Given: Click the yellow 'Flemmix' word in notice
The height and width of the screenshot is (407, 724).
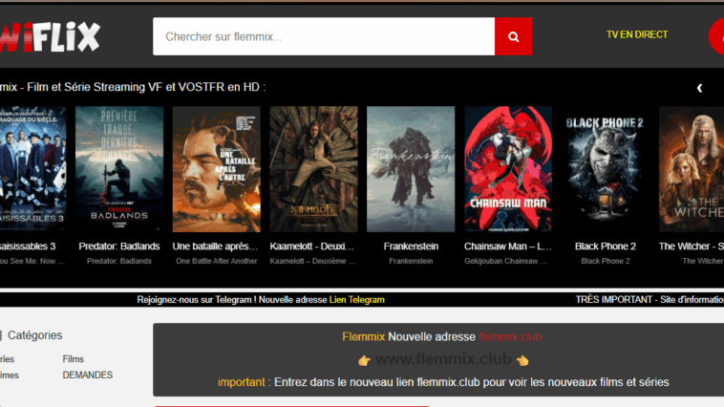Looking at the screenshot, I should [x=363, y=337].
